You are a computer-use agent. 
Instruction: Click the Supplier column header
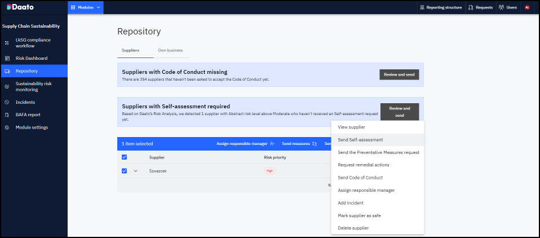(x=157, y=157)
